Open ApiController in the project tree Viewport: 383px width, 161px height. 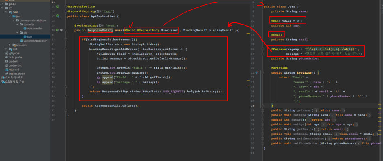coord(34,29)
